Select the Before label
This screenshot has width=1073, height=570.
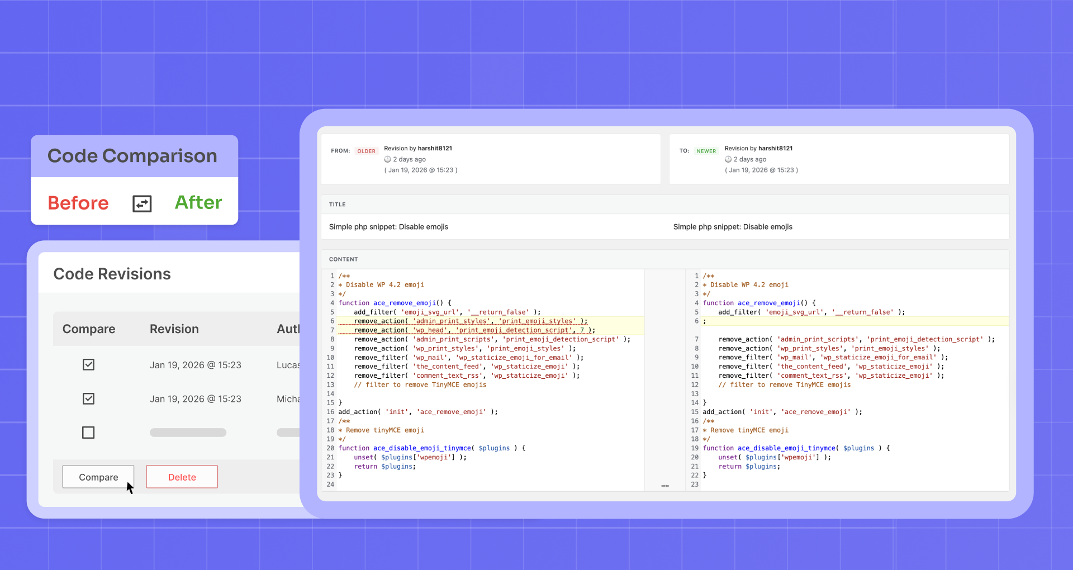pyautogui.click(x=78, y=203)
